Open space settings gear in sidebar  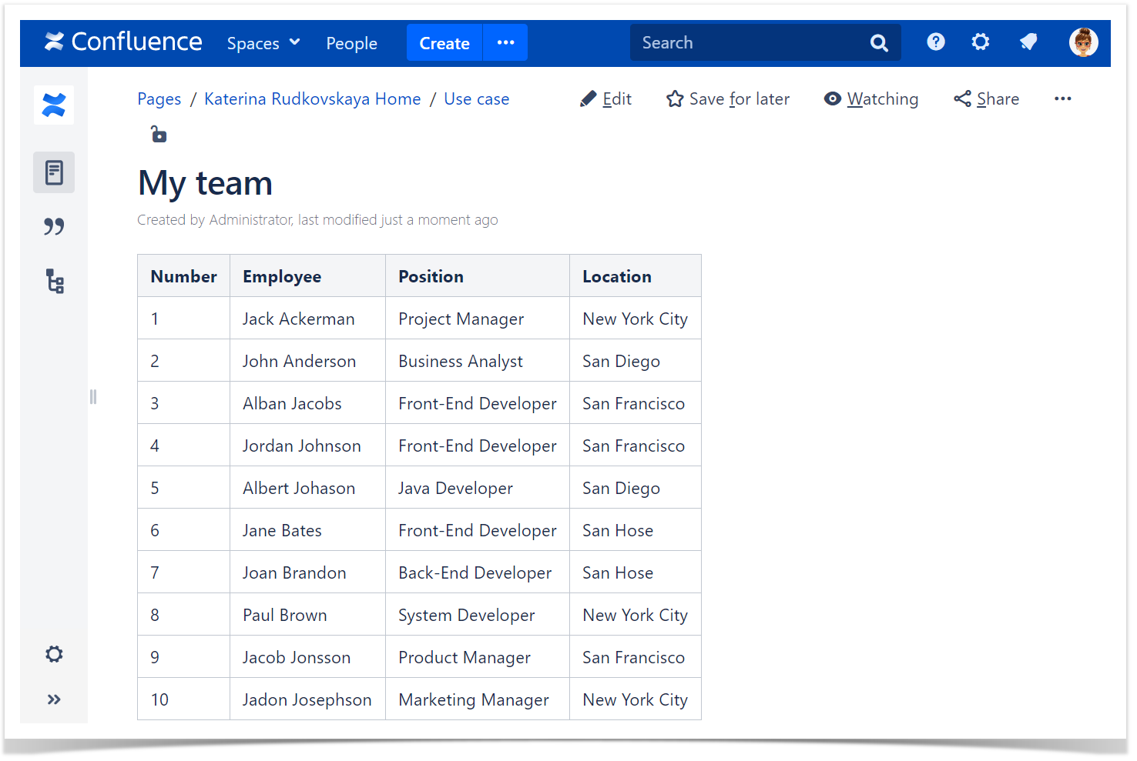54,654
